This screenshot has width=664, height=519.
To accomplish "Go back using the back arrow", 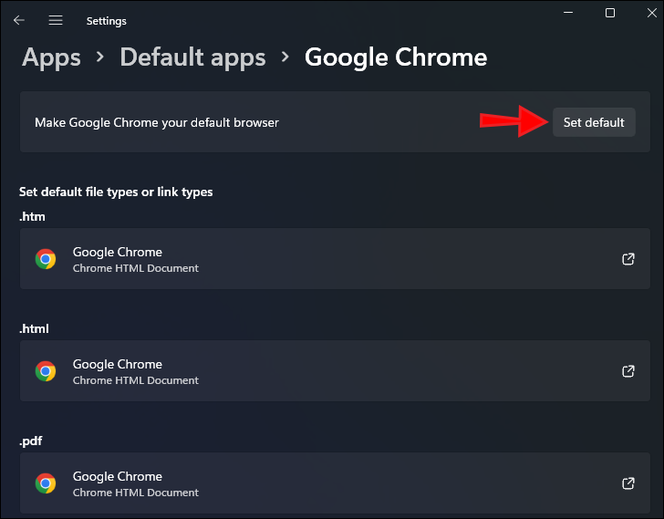I will tap(19, 20).
